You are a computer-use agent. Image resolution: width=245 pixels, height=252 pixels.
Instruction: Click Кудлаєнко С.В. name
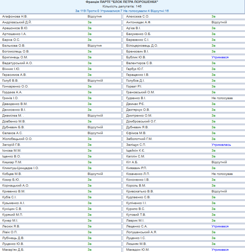tap(138, 197)
